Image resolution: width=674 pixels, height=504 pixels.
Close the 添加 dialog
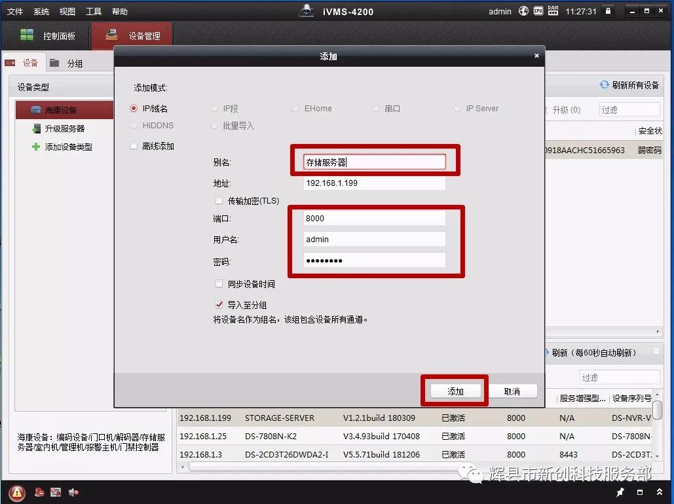(x=536, y=56)
